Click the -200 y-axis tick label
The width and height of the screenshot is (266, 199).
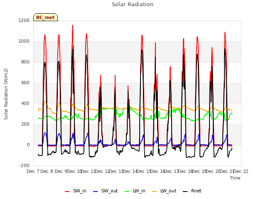click(x=25, y=165)
